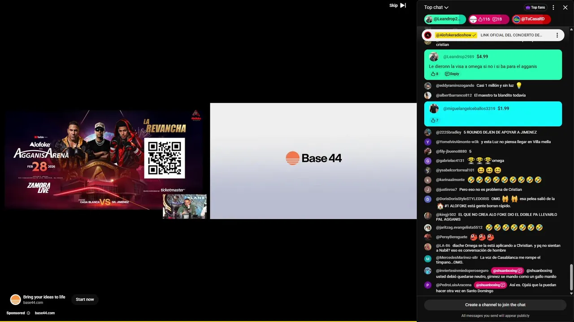Click the small studio camera inset
The image size is (574, 322).
pos(185,207)
